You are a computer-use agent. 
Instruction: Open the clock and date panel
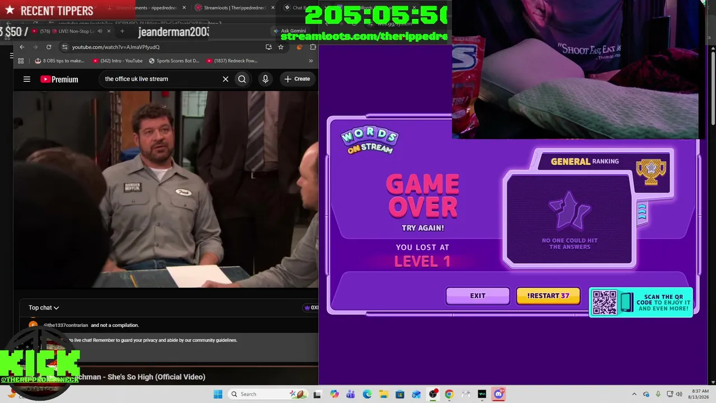700,394
